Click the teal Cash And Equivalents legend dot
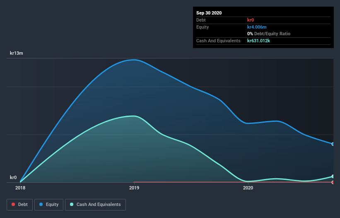The width and height of the screenshot is (340, 218). (72, 204)
